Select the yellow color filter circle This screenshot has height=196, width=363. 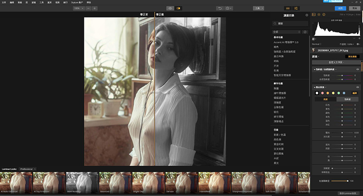(333, 93)
